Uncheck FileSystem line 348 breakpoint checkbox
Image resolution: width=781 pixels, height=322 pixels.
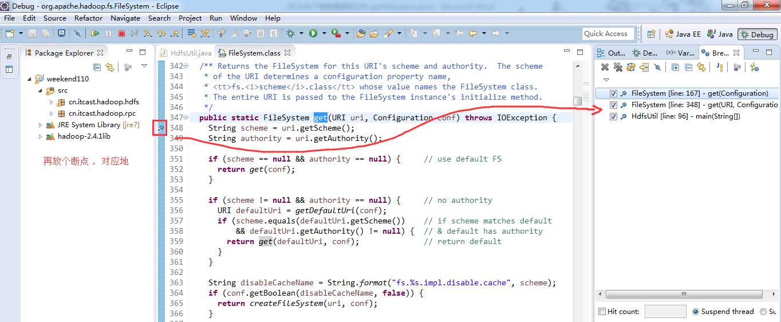(614, 105)
